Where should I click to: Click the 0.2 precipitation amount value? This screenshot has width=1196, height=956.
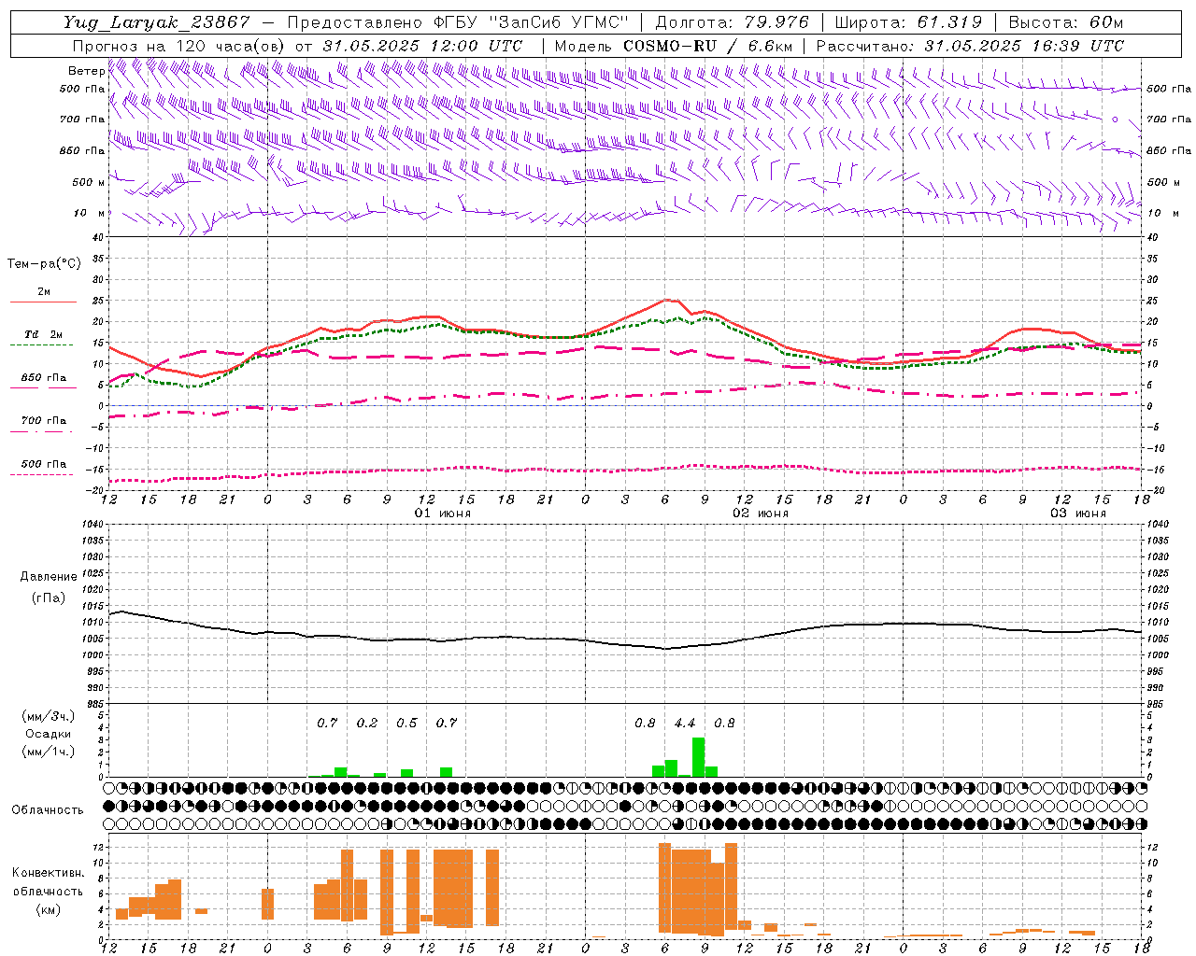[367, 723]
